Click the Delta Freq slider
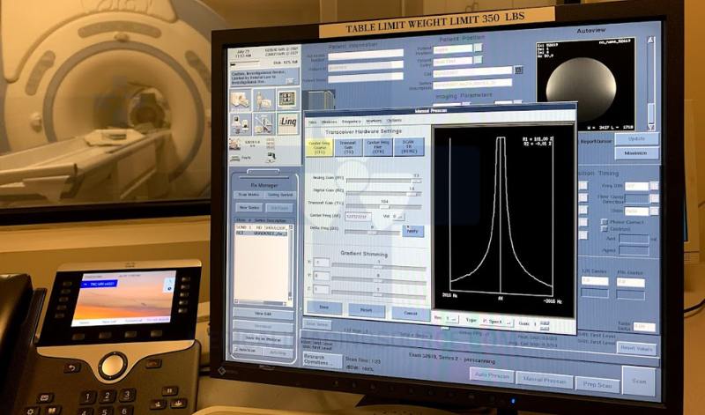The width and height of the screenshot is (705, 415). pos(372,231)
